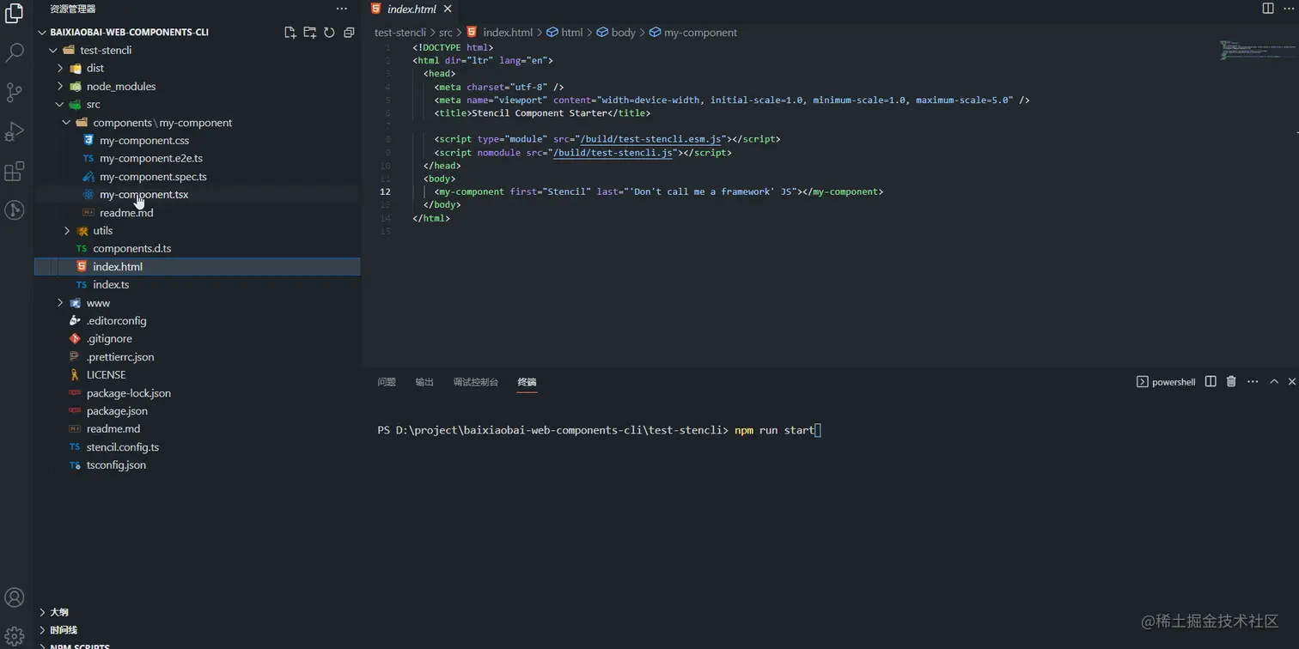Image resolution: width=1299 pixels, height=649 pixels.
Task: Open the Accounts icon in activity bar
Action: [15, 597]
